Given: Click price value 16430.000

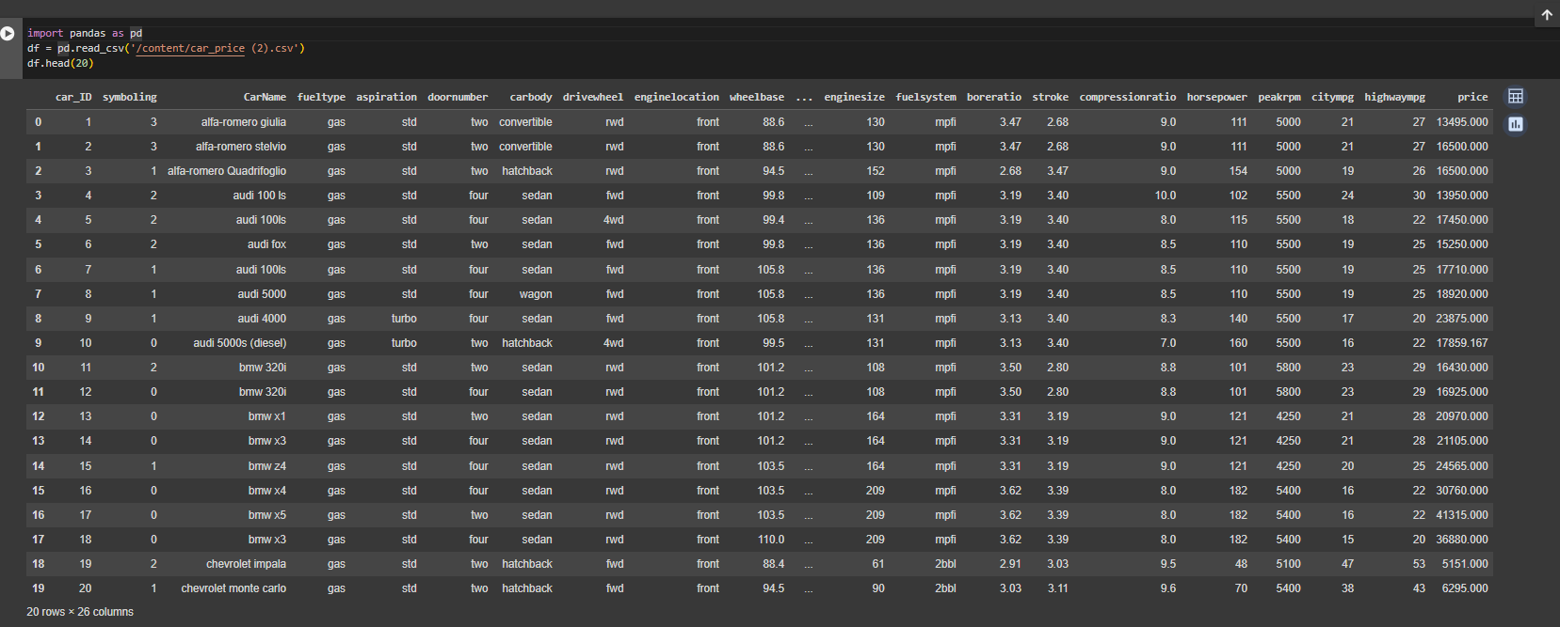Looking at the screenshot, I should pos(1462,368).
